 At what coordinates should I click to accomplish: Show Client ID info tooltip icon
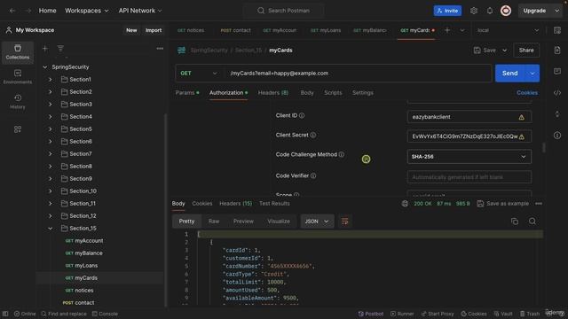[x=302, y=115]
